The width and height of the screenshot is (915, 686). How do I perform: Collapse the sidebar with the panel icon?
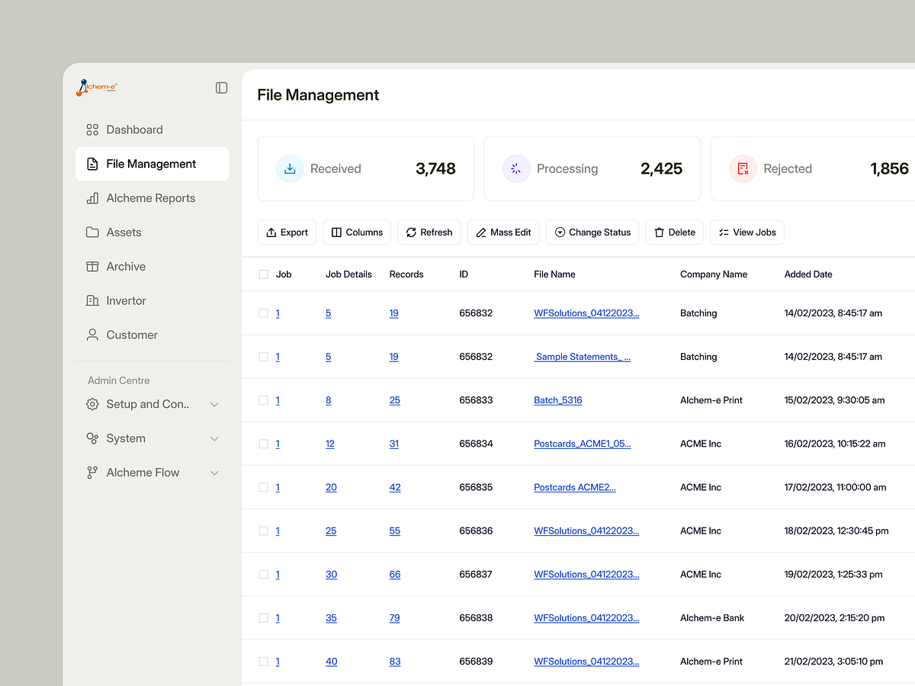[x=221, y=88]
